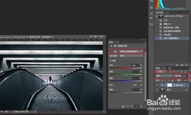This screenshot has width=191, height=115.
Task: Click link icon between adjustment and mask
Action: 166,85
